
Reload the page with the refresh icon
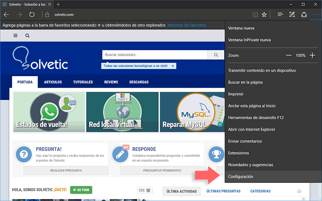tap(32, 15)
